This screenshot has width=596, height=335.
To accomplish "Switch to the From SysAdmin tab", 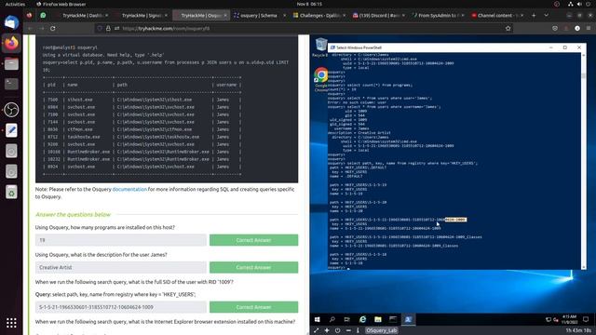I will [438, 16].
